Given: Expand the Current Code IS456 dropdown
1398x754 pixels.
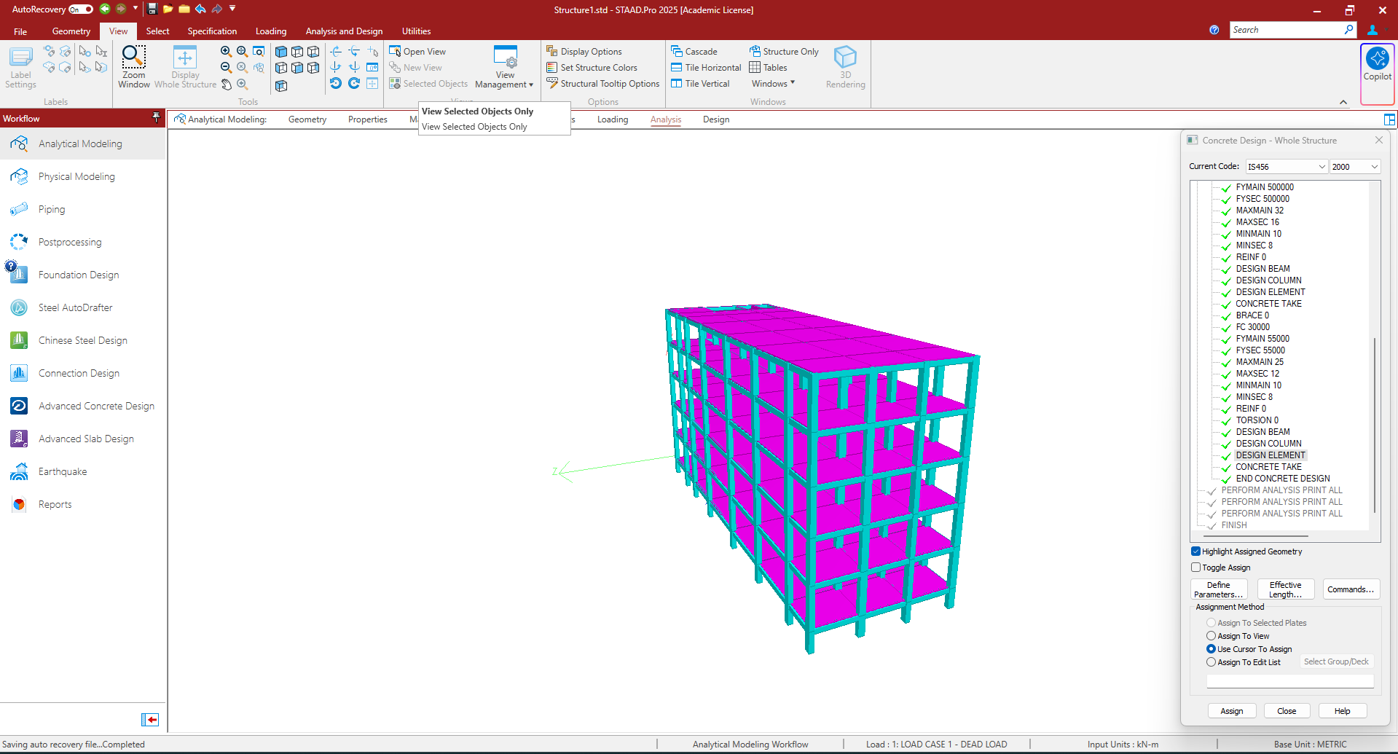Looking at the screenshot, I should (1287, 167).
